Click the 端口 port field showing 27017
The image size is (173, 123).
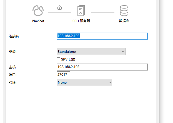click(63, 75)
